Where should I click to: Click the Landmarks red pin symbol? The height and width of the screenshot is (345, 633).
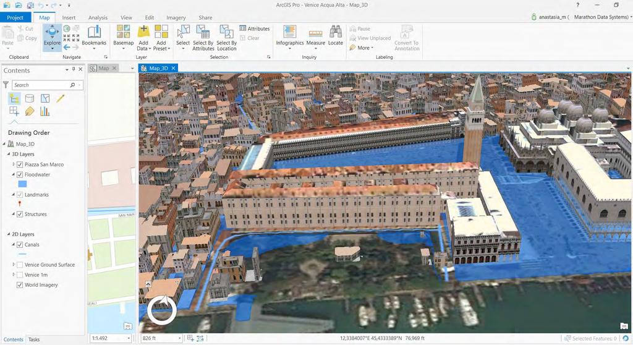(20, 204)
